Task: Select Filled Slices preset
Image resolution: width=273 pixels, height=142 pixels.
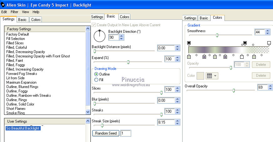Action: (15, 43)
